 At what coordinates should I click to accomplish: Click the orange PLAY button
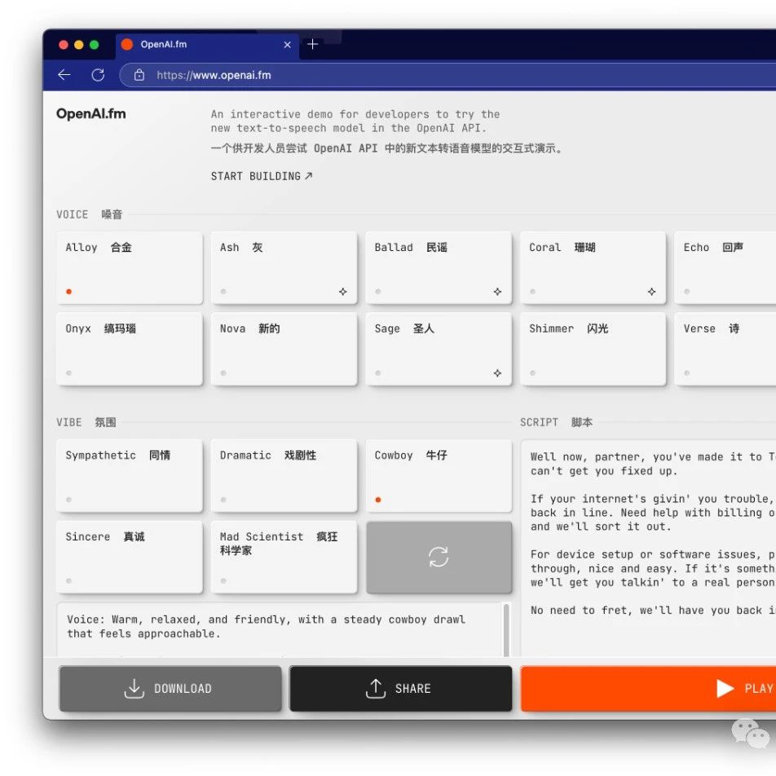(648, 689)
